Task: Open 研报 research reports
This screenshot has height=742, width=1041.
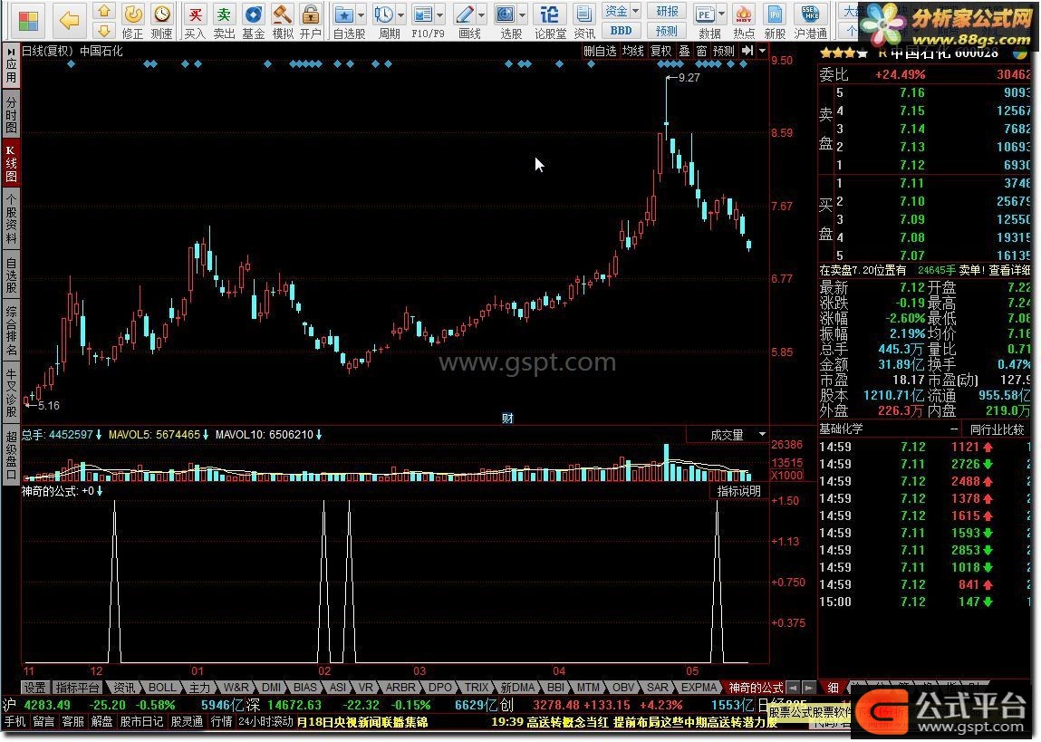Action: [667, 11]
